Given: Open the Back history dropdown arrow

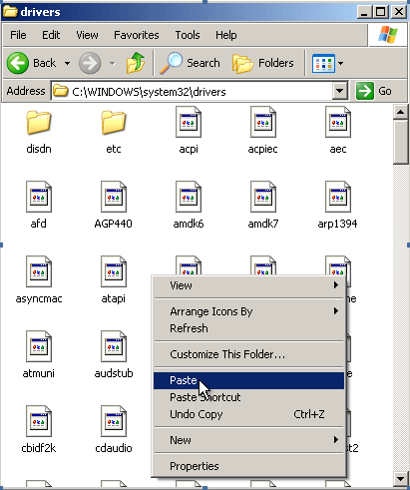Looking at the screenshot, I should coord(67,63).
